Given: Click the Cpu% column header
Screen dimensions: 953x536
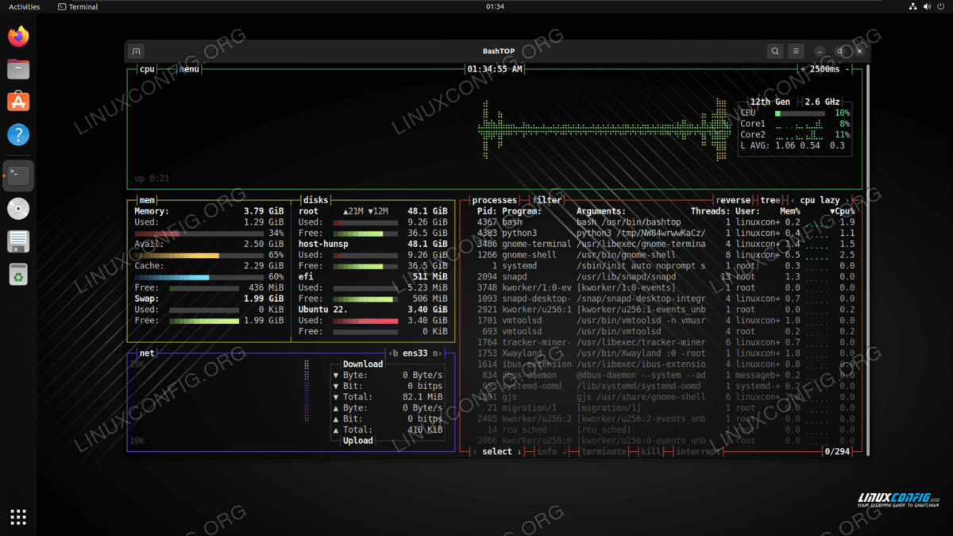Looking at the screenshot, I should point(842,211).
